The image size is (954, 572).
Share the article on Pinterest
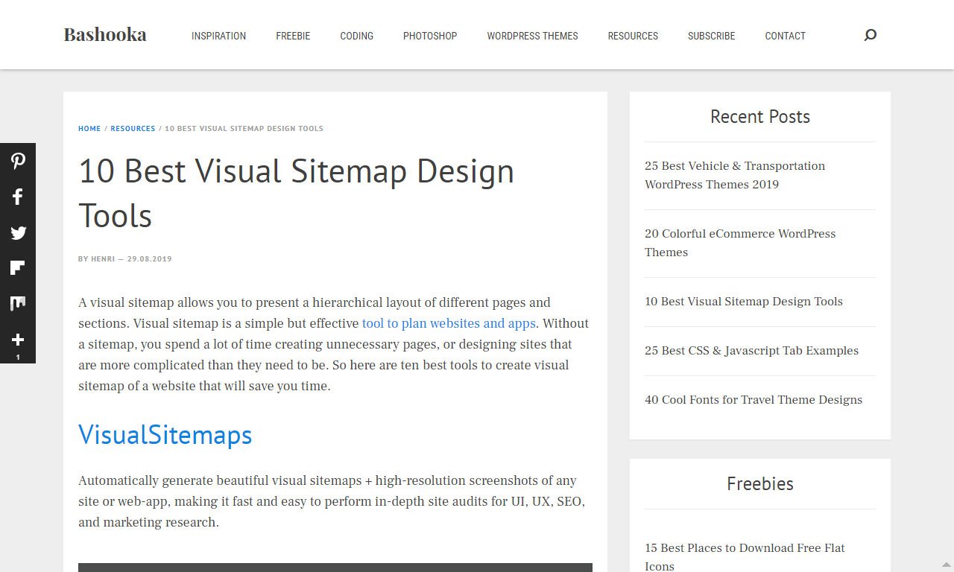tap(18, 161)
